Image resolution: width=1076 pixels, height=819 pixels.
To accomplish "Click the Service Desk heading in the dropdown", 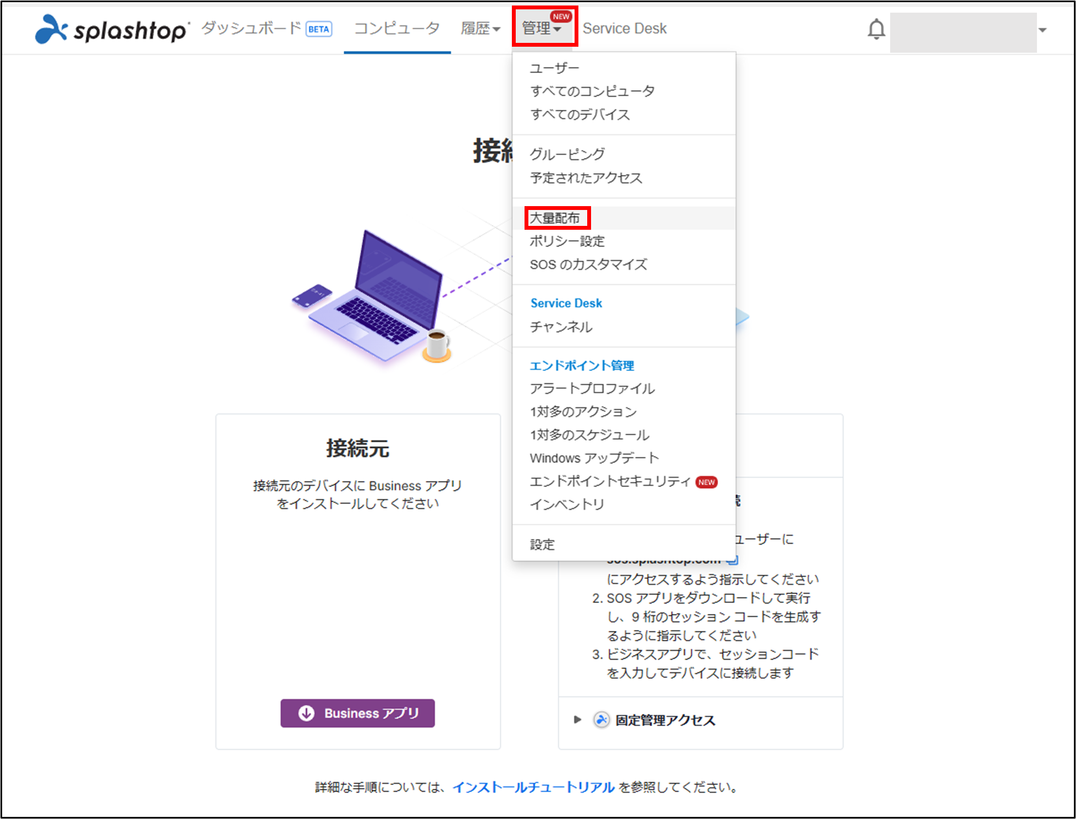I will tap(566, 303).
